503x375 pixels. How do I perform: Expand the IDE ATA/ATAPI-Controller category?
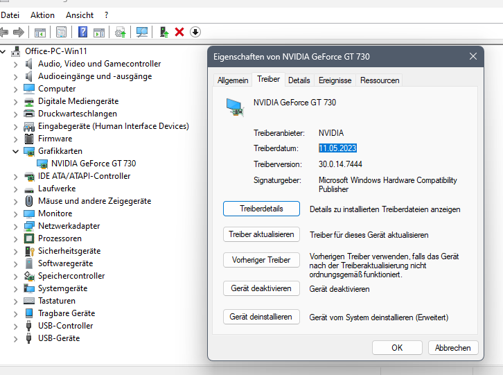pyautogui.click(x=15, y=177)
